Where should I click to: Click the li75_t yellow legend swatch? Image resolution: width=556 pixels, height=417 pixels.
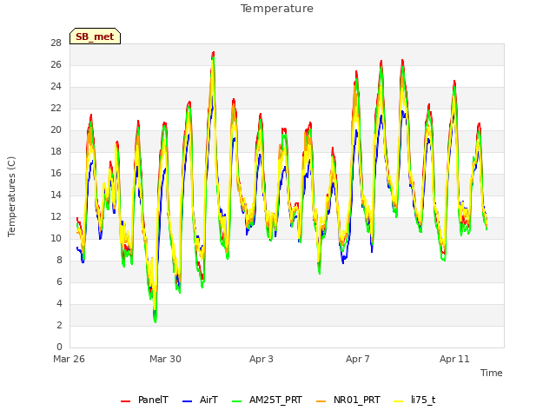pos(399,401)
